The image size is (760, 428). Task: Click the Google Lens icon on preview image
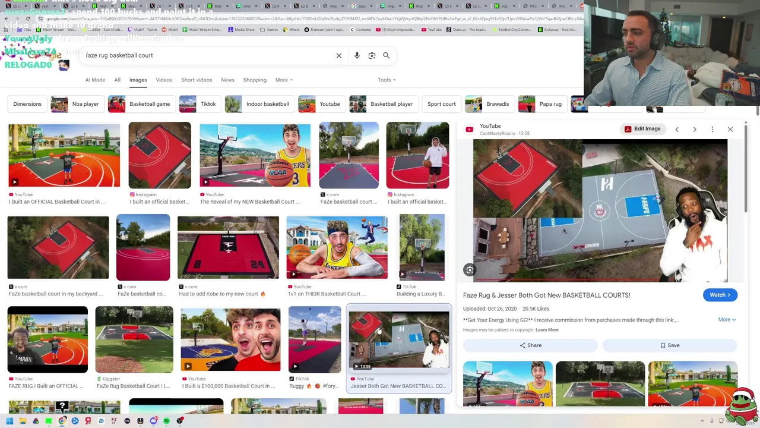pos(470,270)
